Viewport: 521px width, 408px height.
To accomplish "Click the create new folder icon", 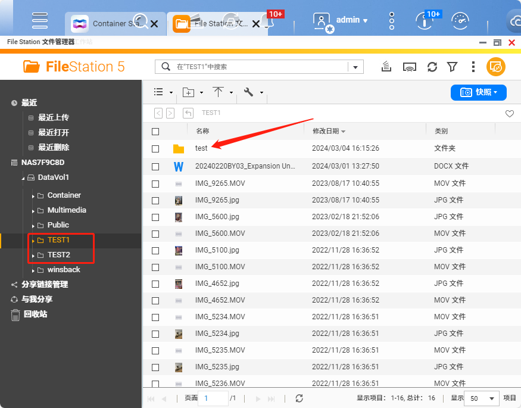I will [189, 92].
